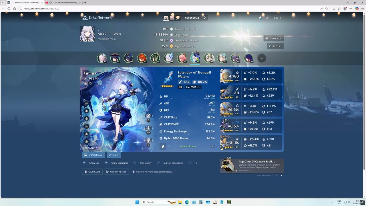Viewport: 366px width, 206px height.
Task: Enable the Roll quality option
Action: click(x=142, y=163)
